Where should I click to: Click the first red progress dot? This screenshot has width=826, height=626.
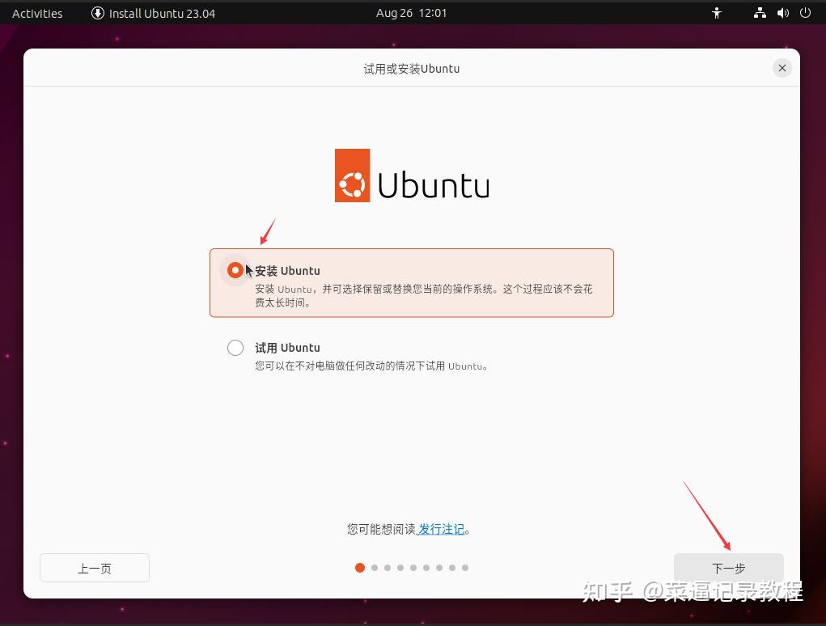(359, 568)
